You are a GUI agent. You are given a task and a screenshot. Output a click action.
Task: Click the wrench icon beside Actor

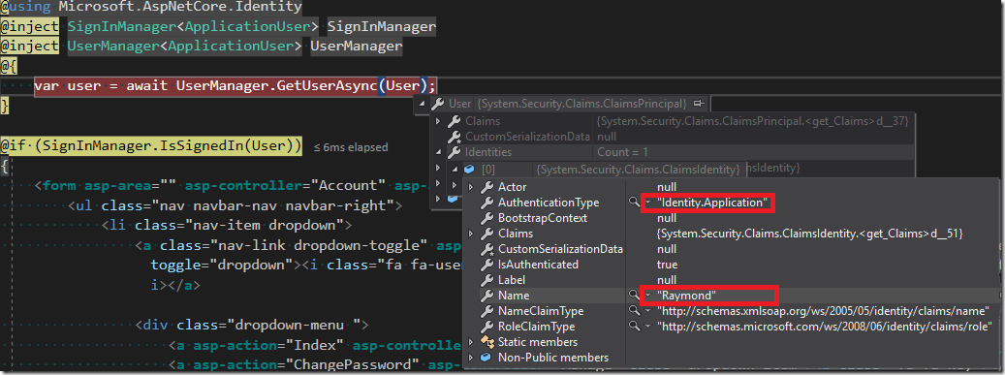487,187
